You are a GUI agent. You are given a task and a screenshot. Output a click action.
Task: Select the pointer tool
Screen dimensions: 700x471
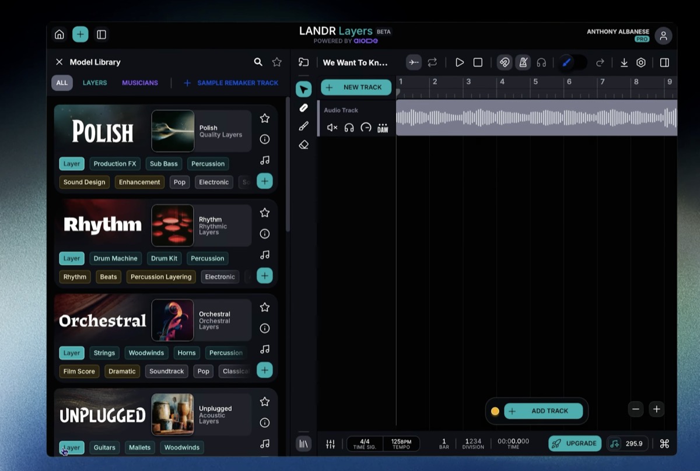[303, 89]
